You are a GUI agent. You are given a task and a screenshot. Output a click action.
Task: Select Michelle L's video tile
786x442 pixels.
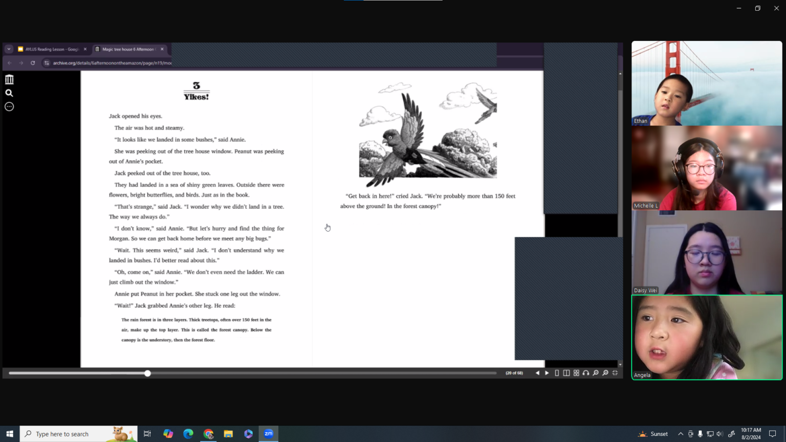click(707, 168)
